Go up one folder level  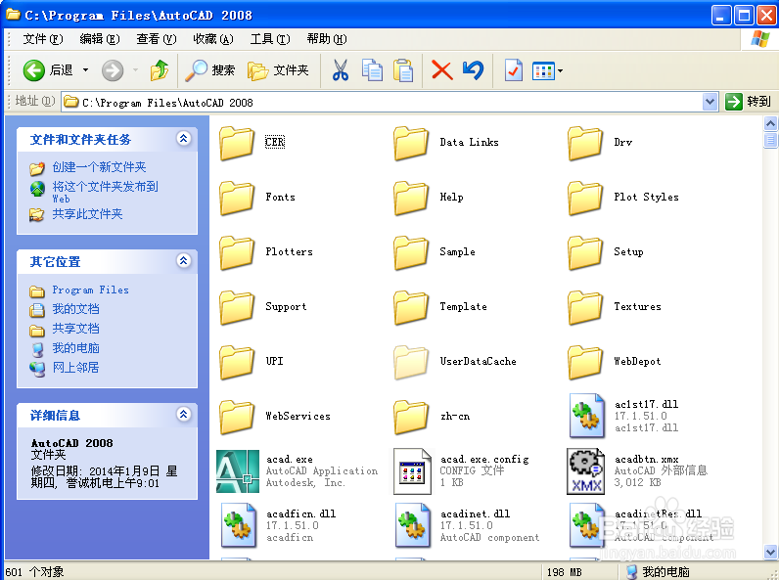(160, 70)
